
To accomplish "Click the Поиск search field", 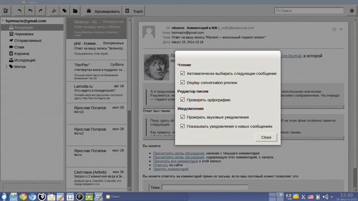I will [309, 11].
